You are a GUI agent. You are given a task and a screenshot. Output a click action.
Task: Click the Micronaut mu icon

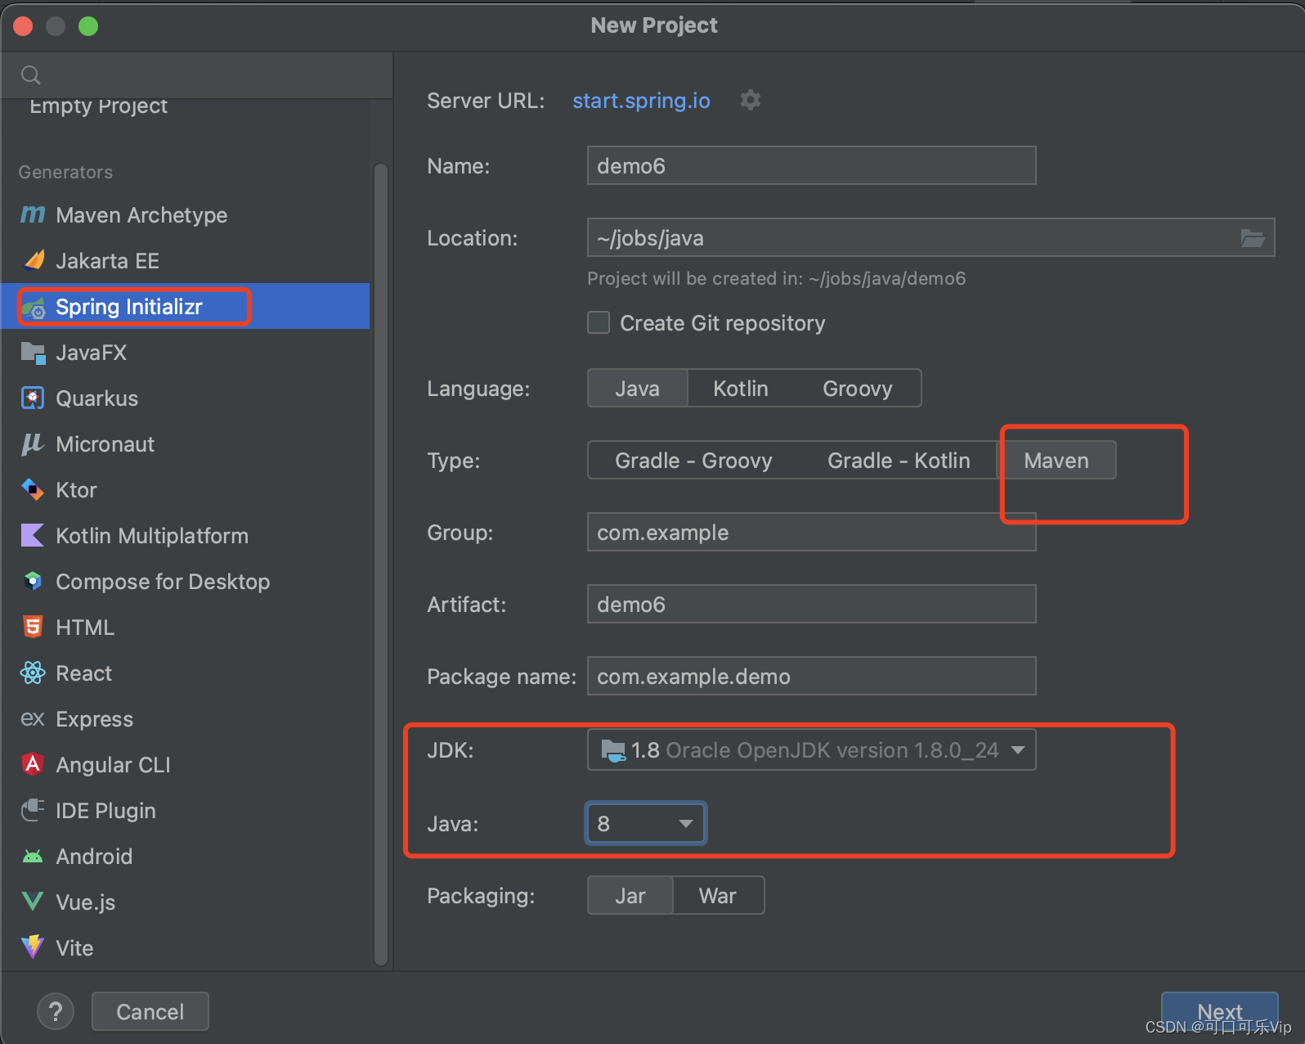[x=33, y=444]
